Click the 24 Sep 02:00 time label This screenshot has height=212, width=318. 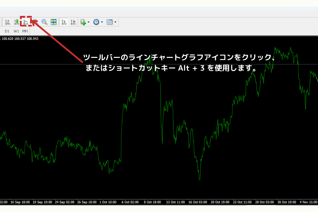pos(65,202)
